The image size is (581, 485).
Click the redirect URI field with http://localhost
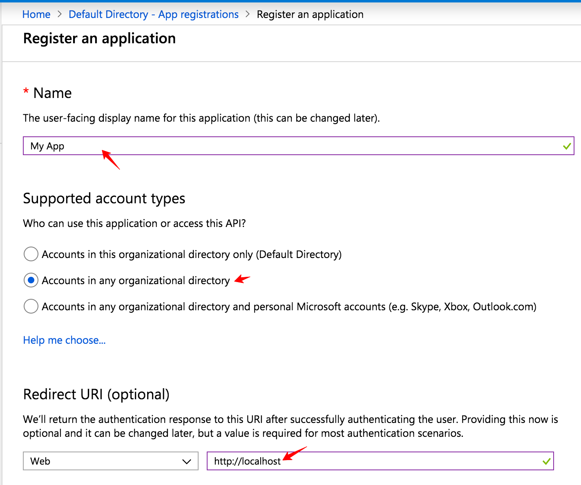(x=368, y=461)
